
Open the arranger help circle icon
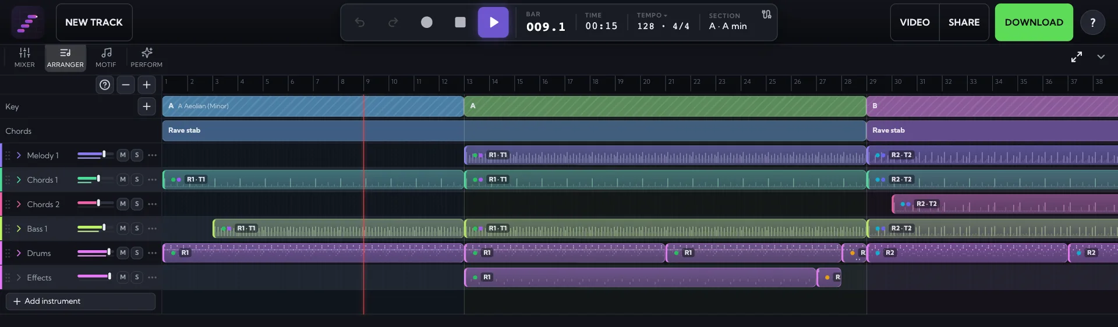tap(105, 85)
